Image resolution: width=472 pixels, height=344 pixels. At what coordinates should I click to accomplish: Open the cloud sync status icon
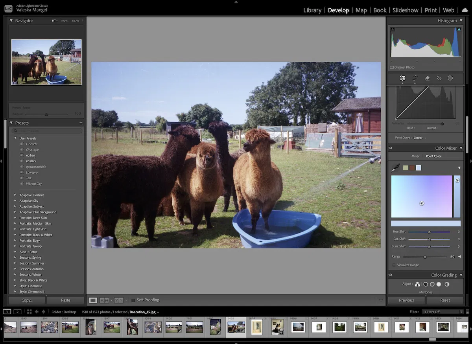(x=465, y=10)
